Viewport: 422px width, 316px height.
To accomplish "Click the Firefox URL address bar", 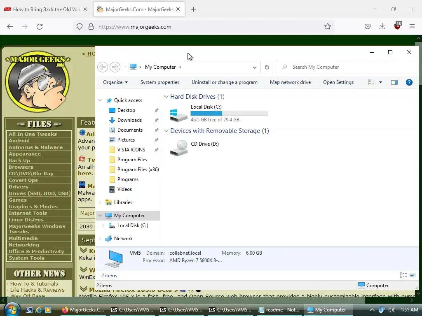I will [x=204, y=27].
